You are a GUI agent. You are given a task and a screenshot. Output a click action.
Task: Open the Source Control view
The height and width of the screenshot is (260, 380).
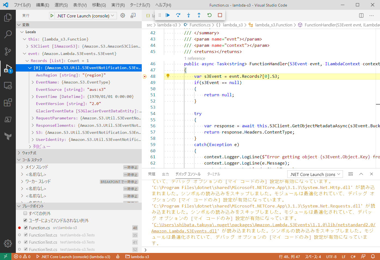pyautogui.click(x=8, y=51)
